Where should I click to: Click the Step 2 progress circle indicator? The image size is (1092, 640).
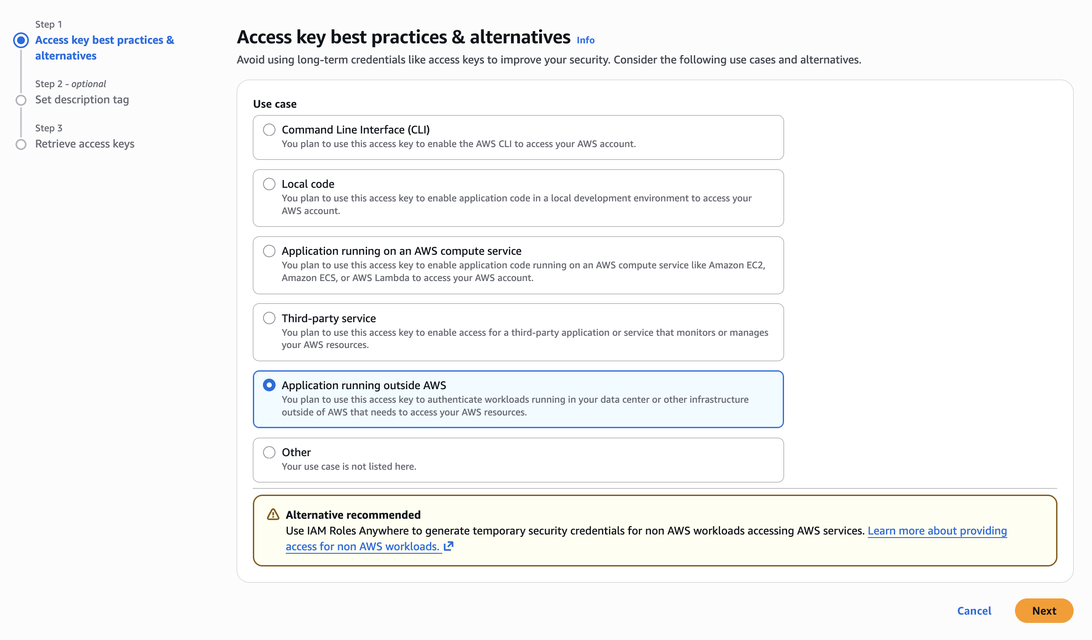(x=21, y=100)
